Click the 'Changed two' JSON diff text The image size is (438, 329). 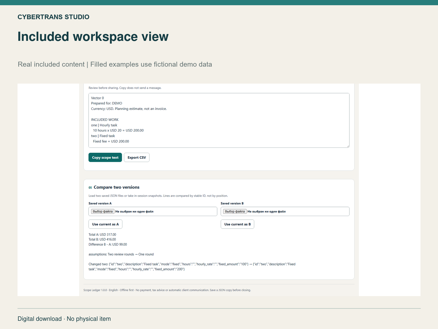click(x=192, y=267)
